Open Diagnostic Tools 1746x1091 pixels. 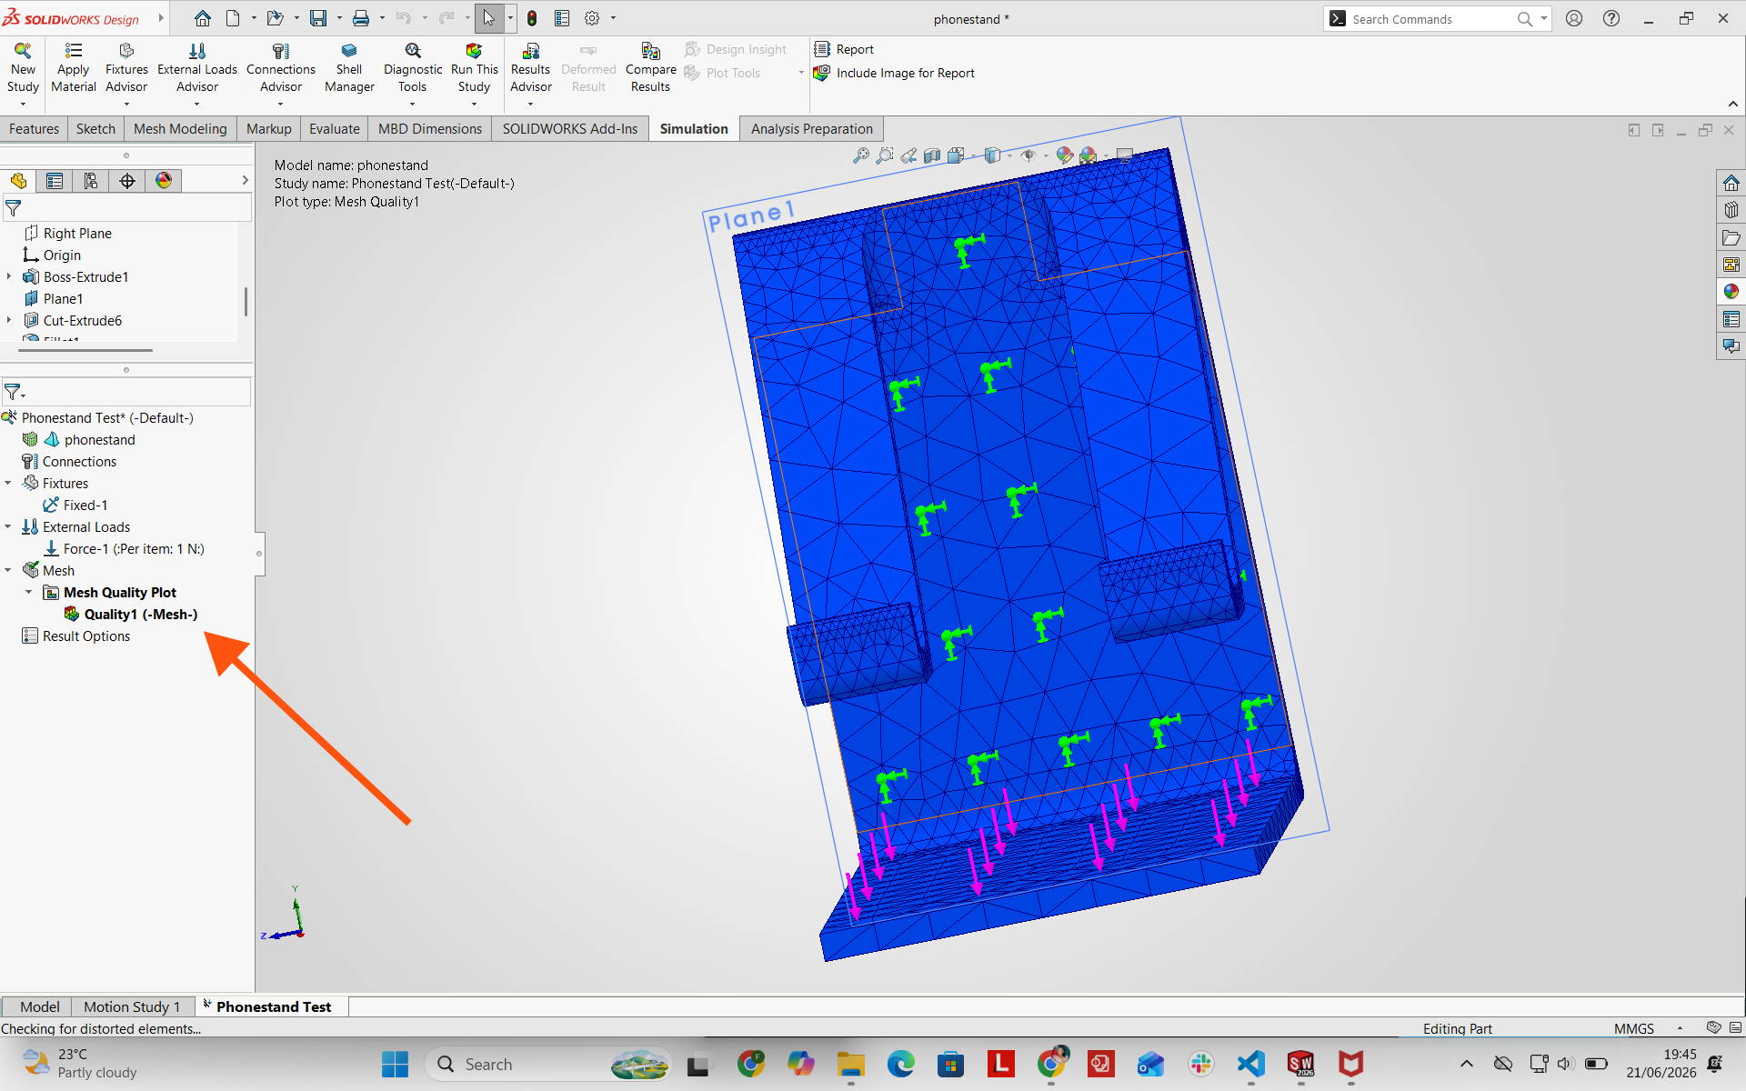tap(413, 70)
